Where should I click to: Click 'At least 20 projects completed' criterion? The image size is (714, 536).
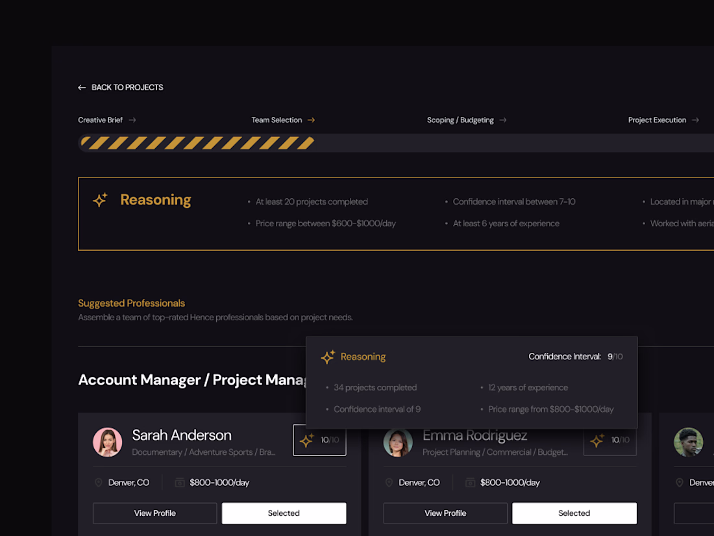312,201
